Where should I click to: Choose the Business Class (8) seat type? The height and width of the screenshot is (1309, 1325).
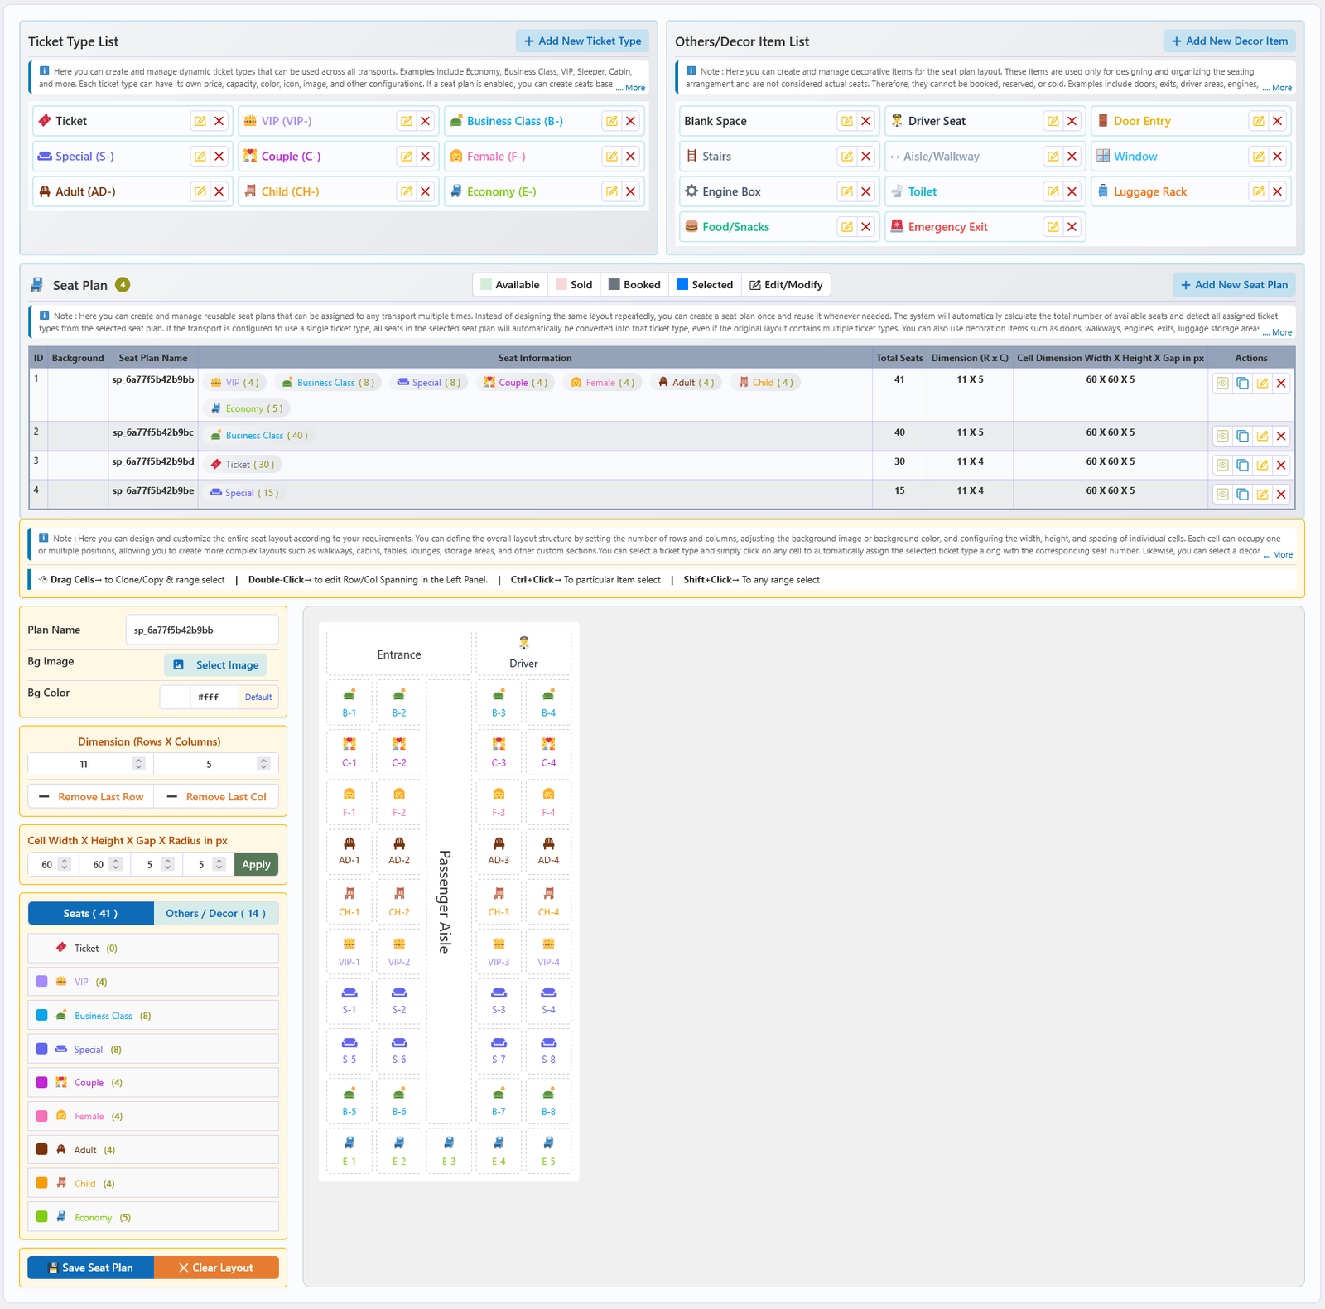tap(153, 1016)
